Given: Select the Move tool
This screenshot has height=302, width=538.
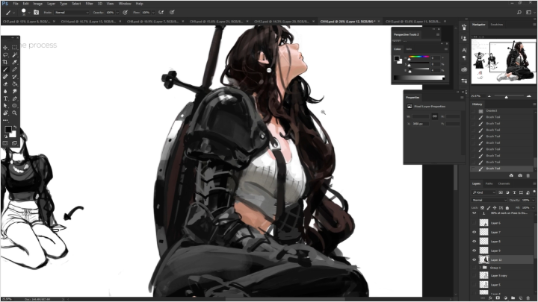Looking at the screenshot, I should point(5,48).
